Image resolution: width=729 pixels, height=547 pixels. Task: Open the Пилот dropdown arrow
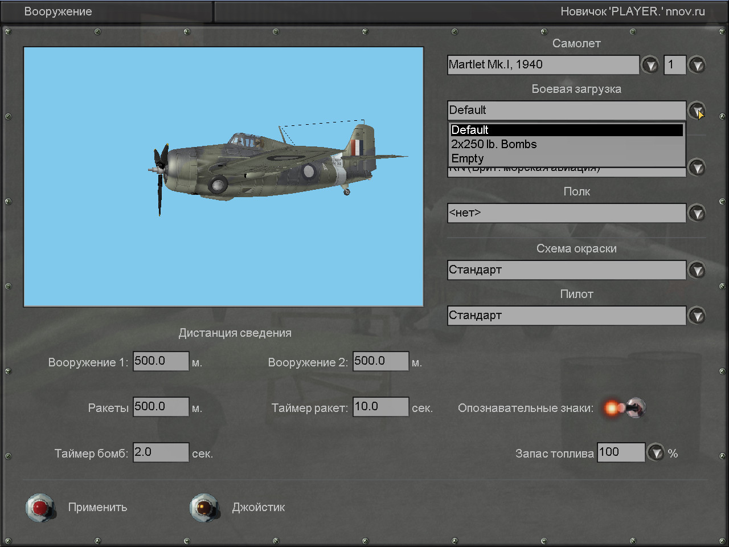coord(697,316)
